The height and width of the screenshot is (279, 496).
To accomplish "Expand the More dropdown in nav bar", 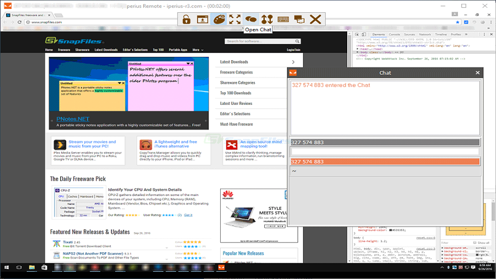I will pos(198,50).
